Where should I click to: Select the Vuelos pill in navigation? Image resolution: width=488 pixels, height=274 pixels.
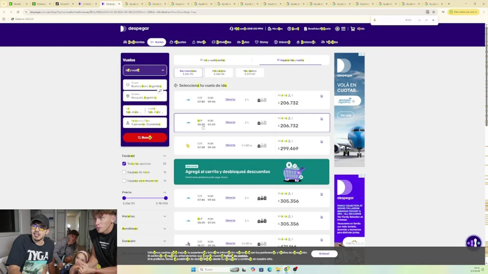[x=157, y=42]
